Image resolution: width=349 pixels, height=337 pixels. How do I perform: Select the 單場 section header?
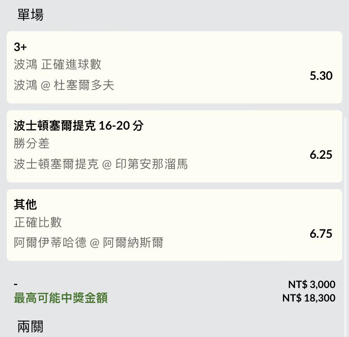pyautogui.click(x=30, y=15)
